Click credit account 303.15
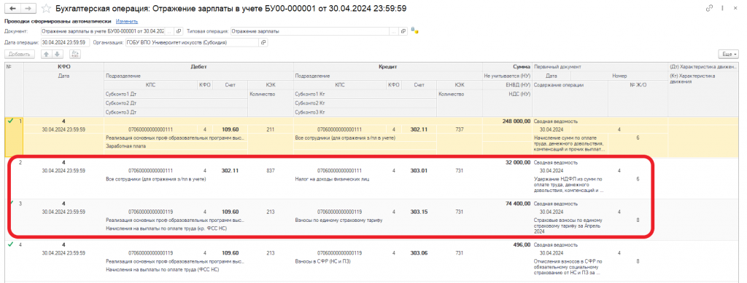 point(419,211)
